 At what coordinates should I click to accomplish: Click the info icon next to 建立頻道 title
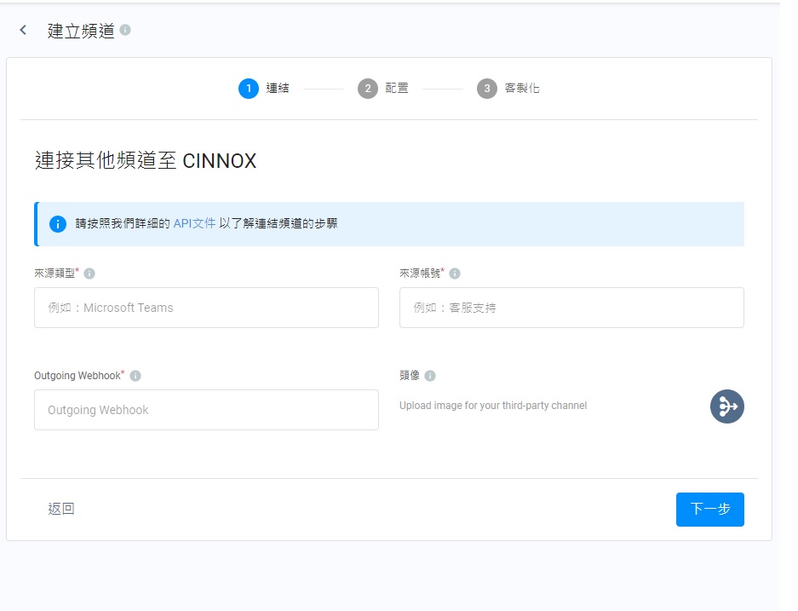[125, 30]
